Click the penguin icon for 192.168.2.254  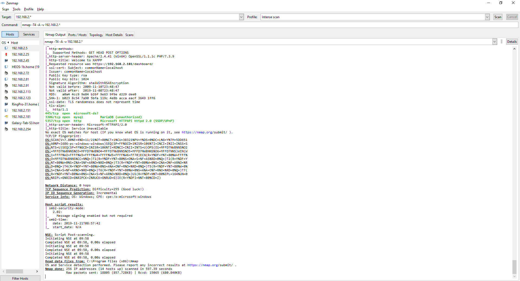click(6, 129)
